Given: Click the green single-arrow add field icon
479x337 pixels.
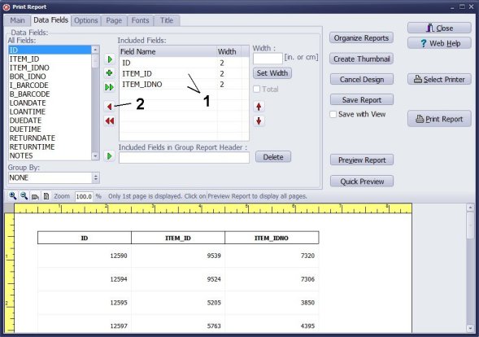Looking at the screenshot, I should coord(109,59).
